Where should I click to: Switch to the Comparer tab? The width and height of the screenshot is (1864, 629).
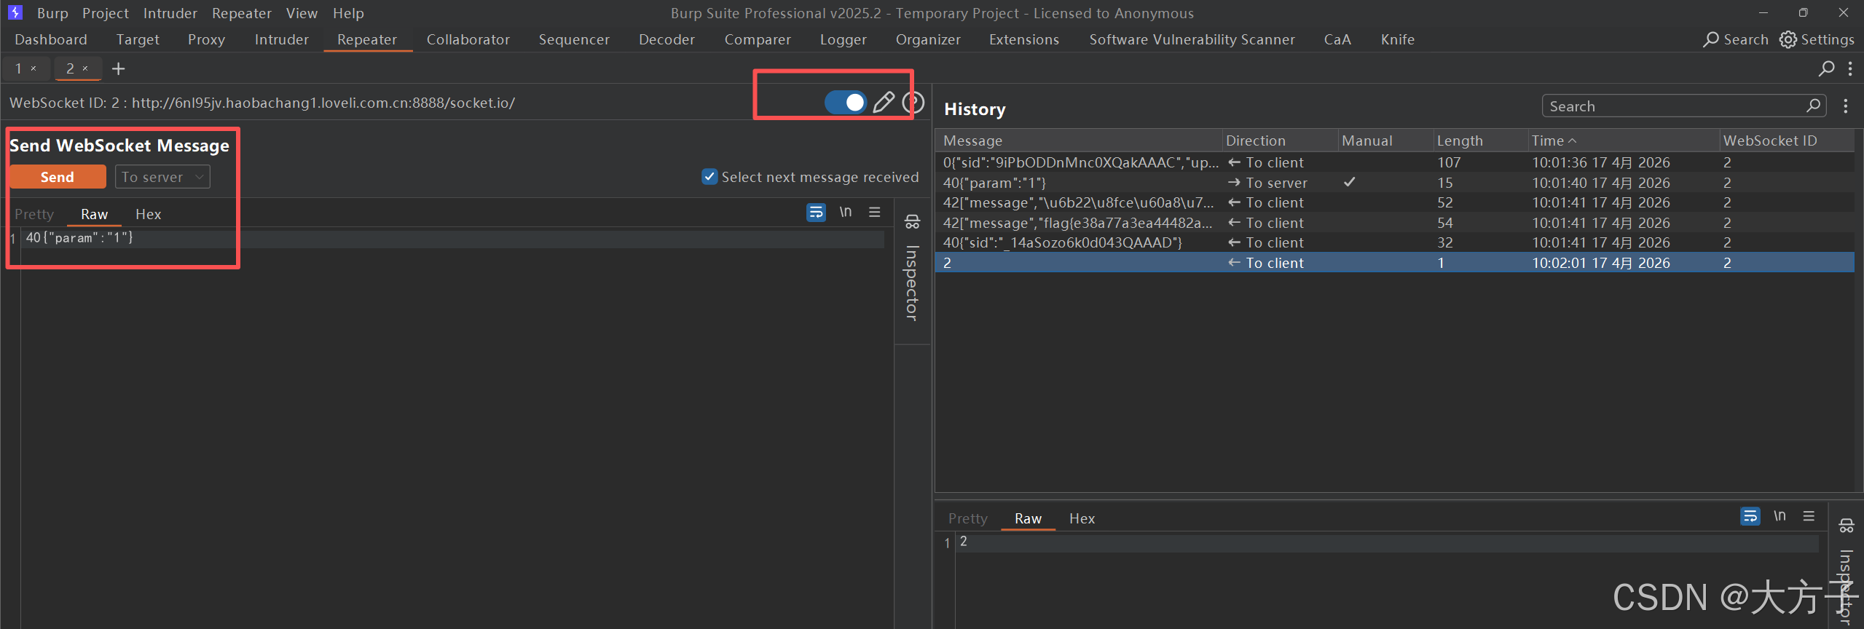pos(758,39)
